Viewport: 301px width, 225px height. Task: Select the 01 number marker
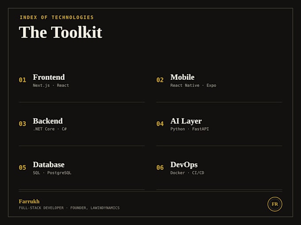point(23,80)
